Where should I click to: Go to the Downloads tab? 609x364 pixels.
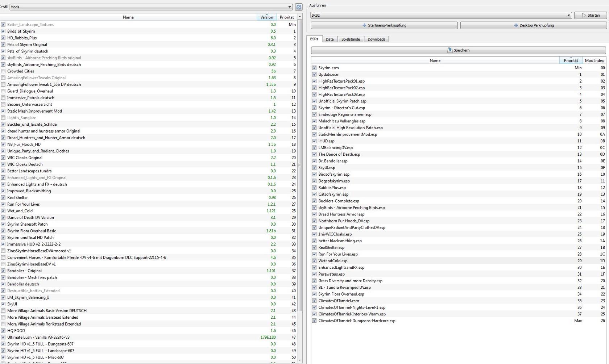pos(376,39)
